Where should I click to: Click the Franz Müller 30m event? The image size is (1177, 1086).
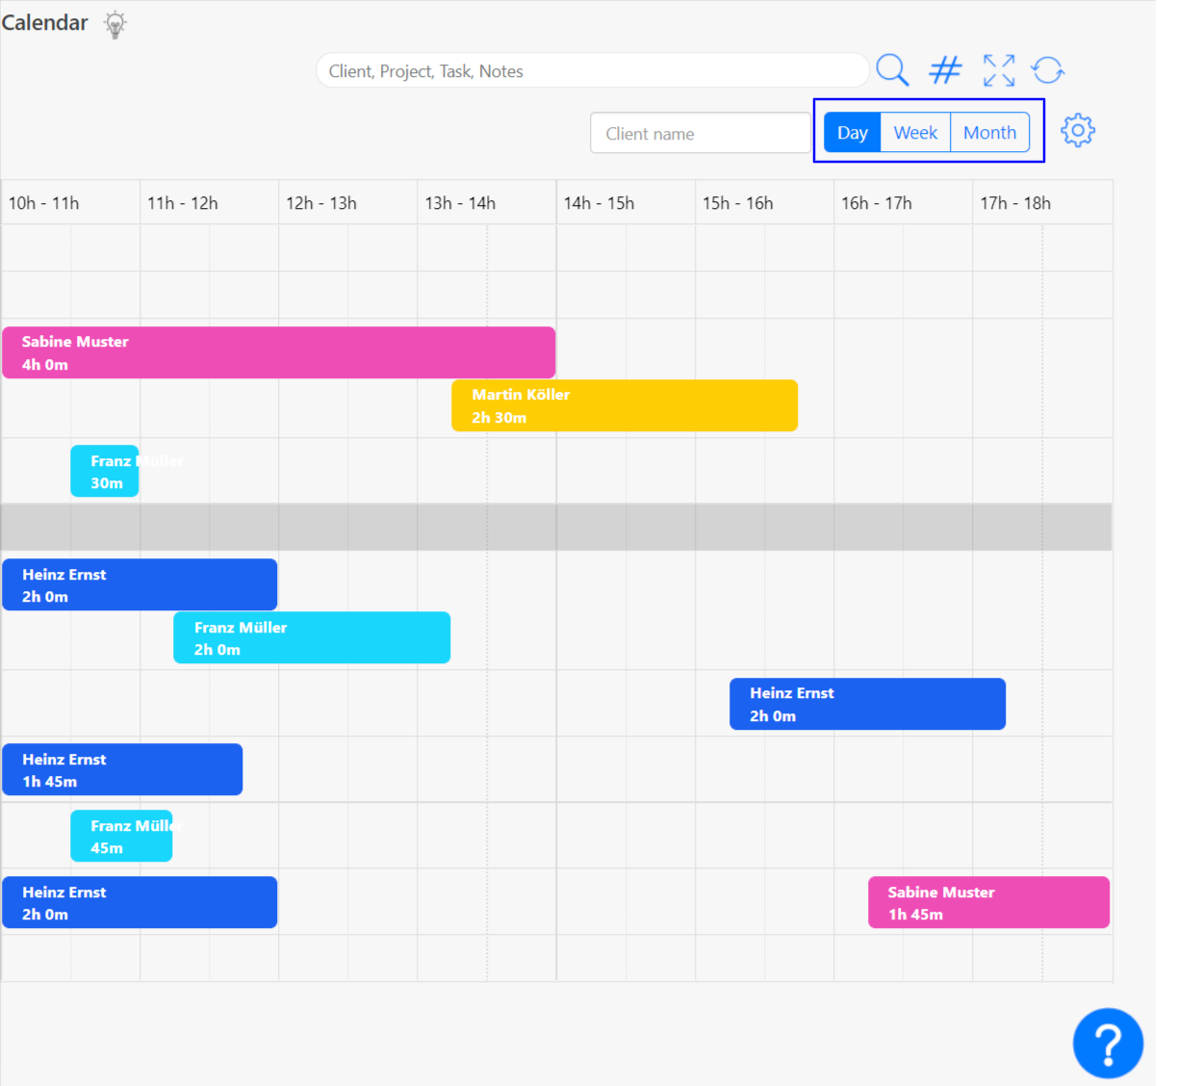pos(104,471)
